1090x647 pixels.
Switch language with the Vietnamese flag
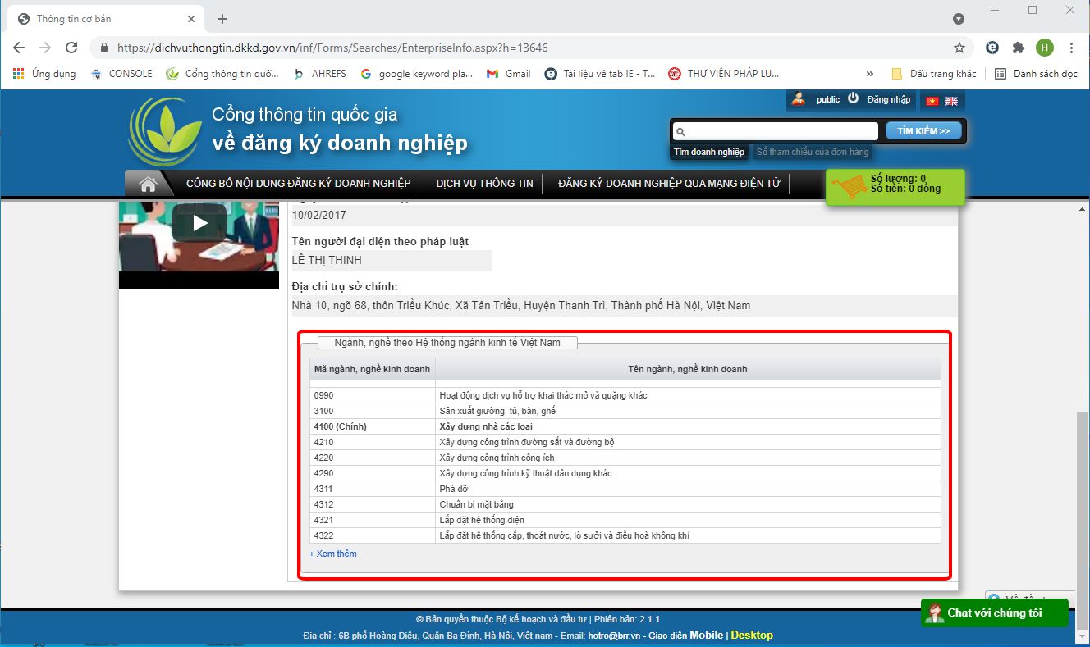tap(932, 101)
